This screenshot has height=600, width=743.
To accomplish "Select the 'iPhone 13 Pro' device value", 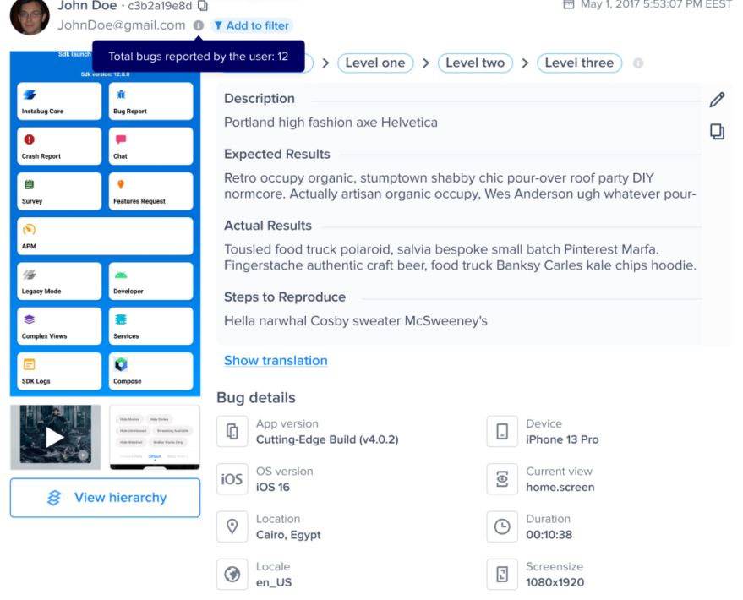I will pyautogui.click(x=562, y=439).
